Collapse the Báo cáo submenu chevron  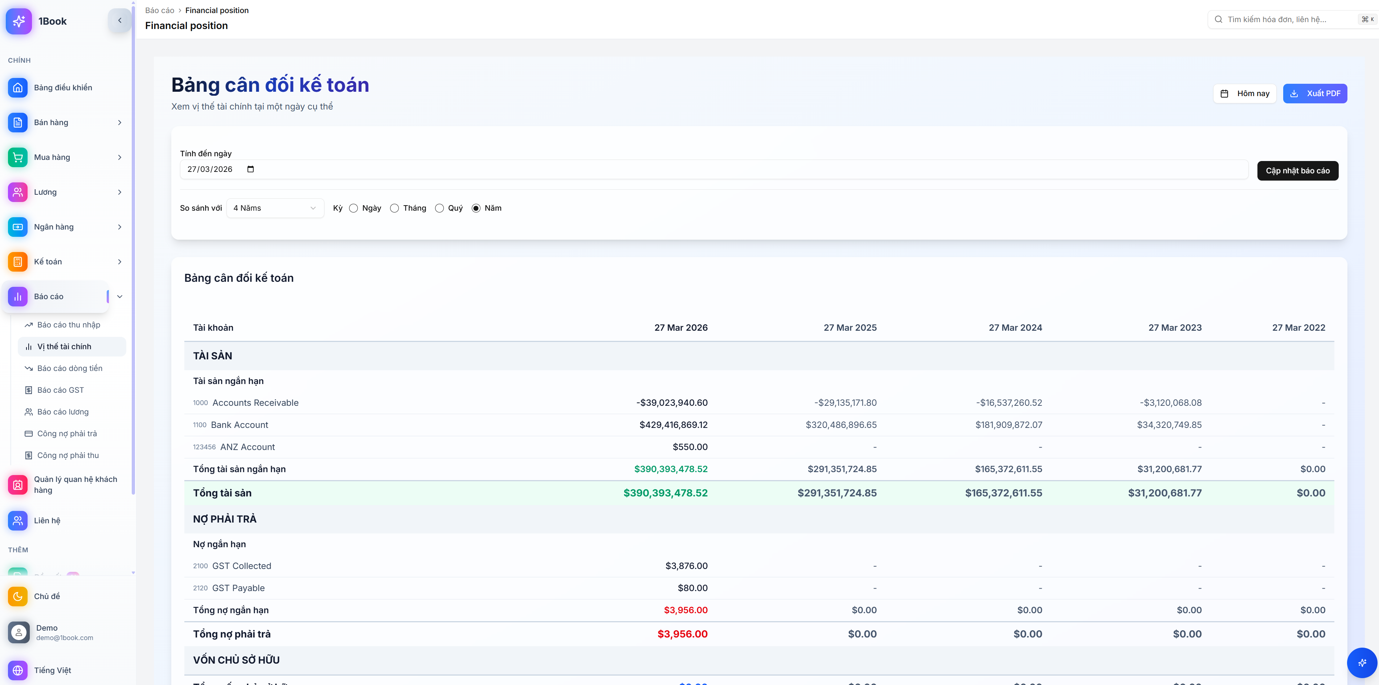pos(119,296)
